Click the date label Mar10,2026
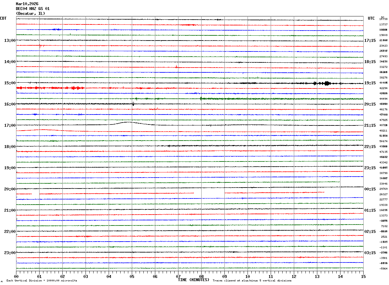This screenshot has height=285, width=389. click(x=27, y=4)
